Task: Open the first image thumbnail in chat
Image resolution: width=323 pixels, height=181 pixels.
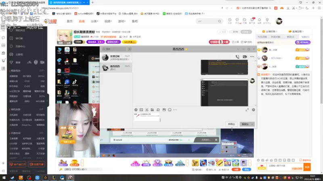Action: pos(224,67)
